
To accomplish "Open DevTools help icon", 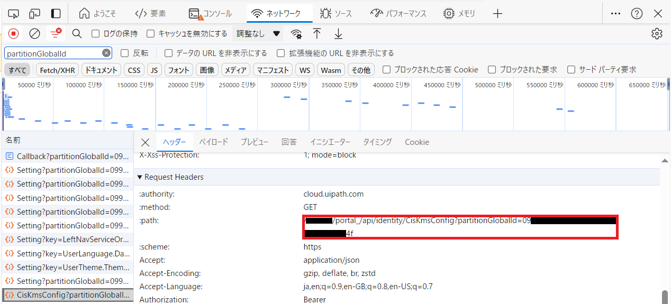I will point(637,14).
